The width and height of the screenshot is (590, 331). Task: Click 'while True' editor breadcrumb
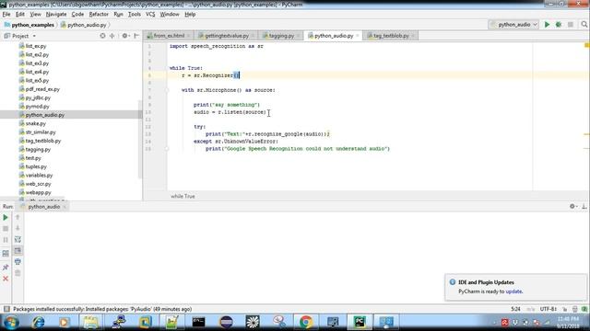click(183, 196)
